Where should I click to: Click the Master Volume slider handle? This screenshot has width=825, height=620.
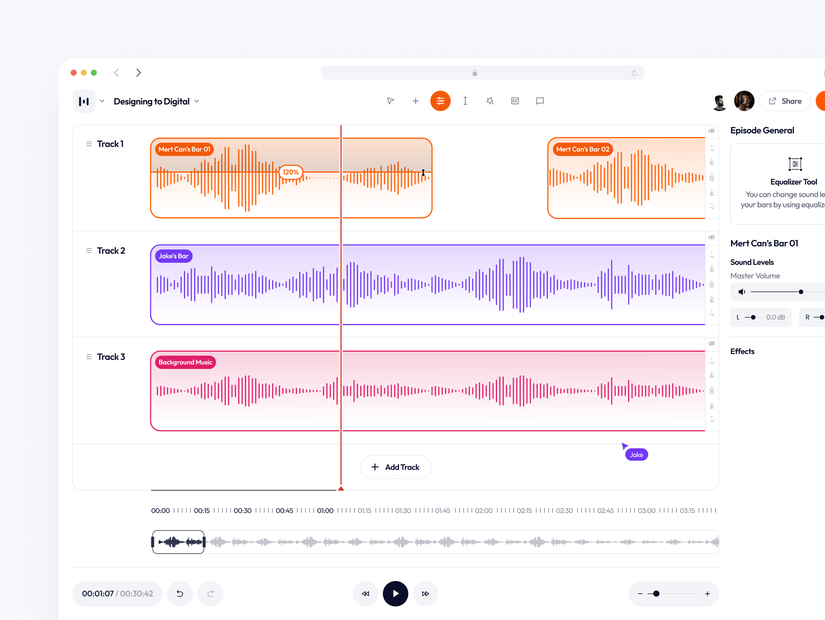tap(800, 292)
